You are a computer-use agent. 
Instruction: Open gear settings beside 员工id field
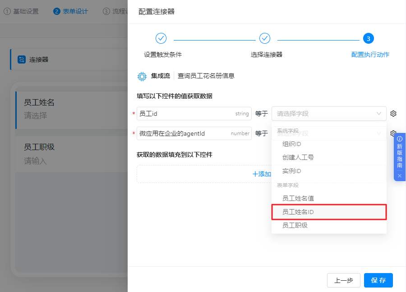(x=393, y=114)
